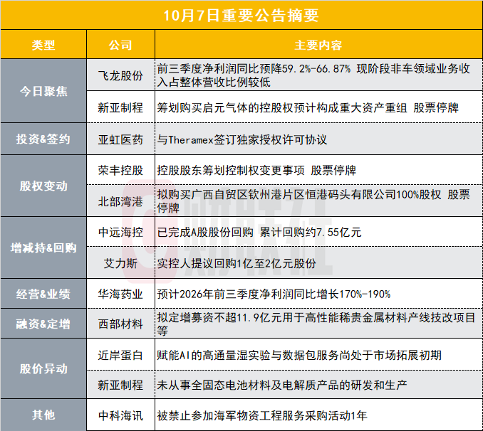The width and height of the screenshot is (483, 431).
Task: Click '已完成A股股份回购 累计回购约7.55亿元'
Action: point(259,232)
